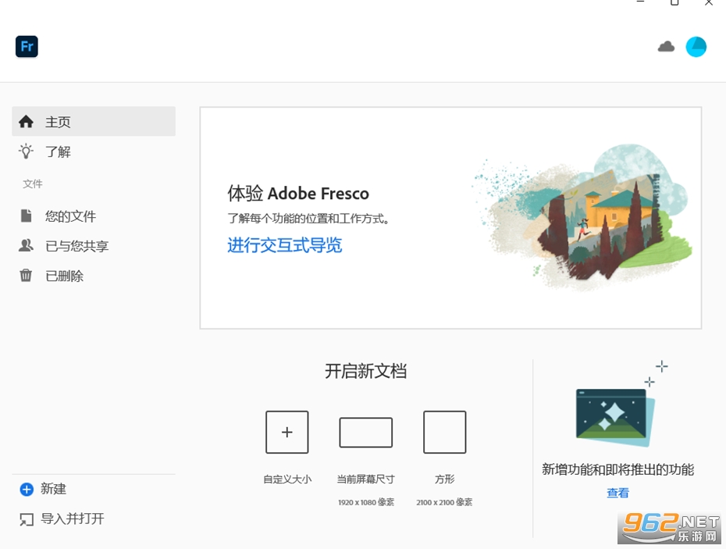View 已删除 files
The image size is (726, 549).
[94, 276]
